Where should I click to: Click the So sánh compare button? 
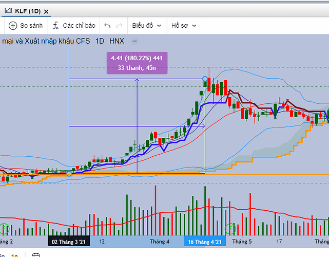click(x=26, y=26)
